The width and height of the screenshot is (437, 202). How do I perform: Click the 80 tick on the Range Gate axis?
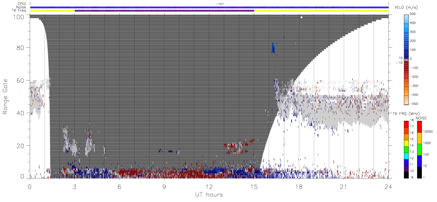tap(20, 48)
